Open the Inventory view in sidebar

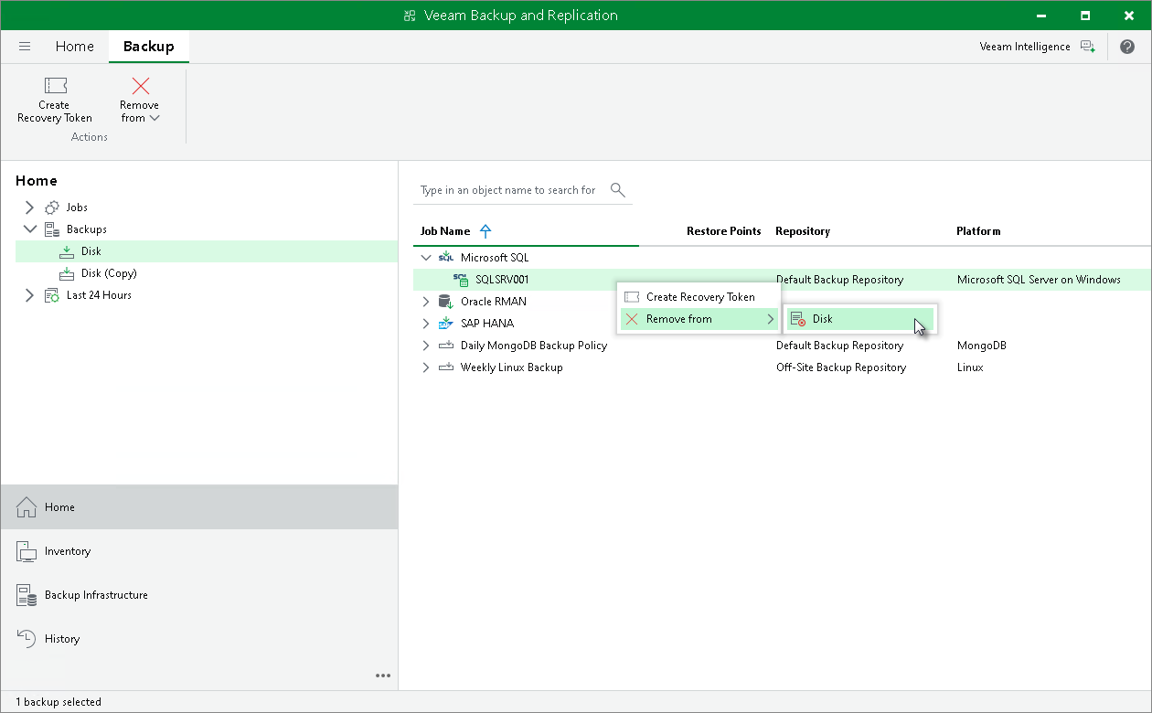tap(68, 551)
